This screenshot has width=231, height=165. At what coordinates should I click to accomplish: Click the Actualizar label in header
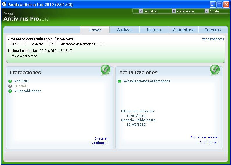(151, 11)
